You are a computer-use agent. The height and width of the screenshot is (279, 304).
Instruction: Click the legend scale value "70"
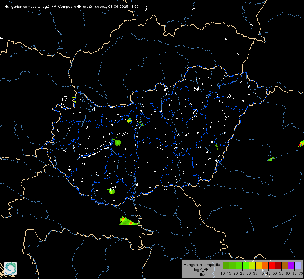pos(301,273)
